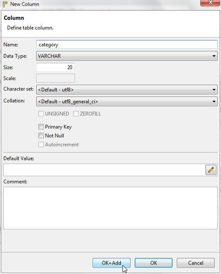Image resolution: width=221 pixels, height=274 pixels.
Task: Open the Data Type VARCHAR dropdown
Action: click(127, 56)
